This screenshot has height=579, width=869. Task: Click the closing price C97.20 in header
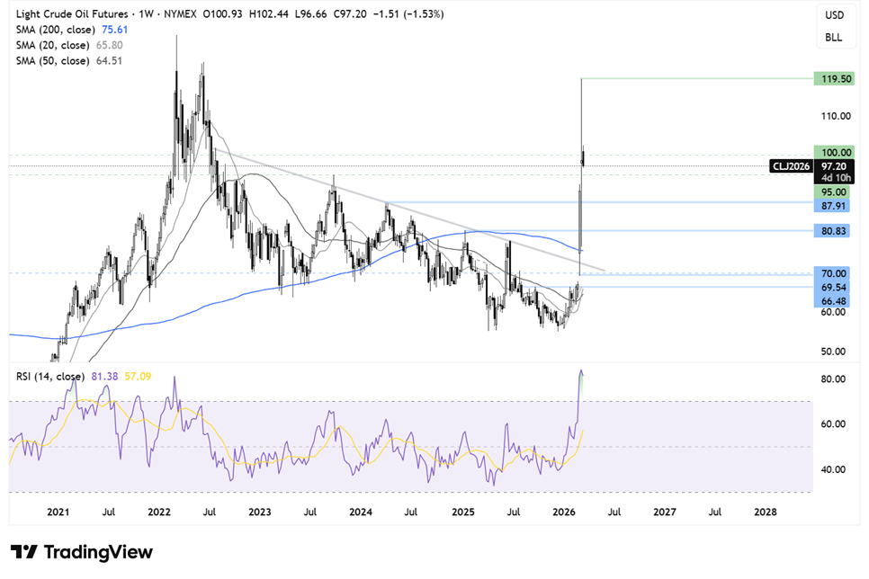click(350, 13)
